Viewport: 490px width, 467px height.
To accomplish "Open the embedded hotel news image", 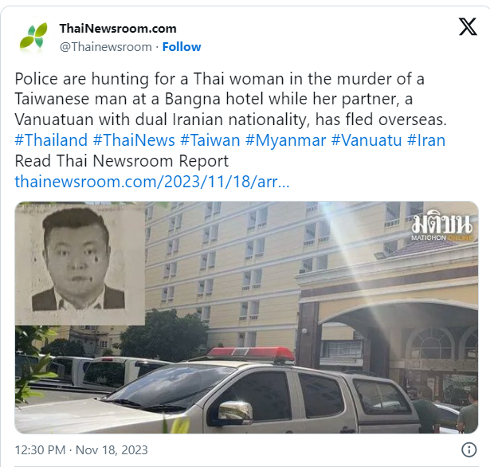I will 246,317.
